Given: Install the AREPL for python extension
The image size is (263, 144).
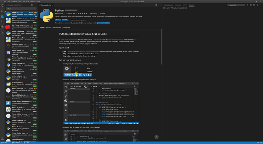Looking at the screenshot, I should (x=35, y=48).
